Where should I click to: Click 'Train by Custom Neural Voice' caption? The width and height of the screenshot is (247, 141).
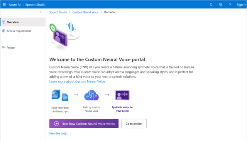pos(91,109)
